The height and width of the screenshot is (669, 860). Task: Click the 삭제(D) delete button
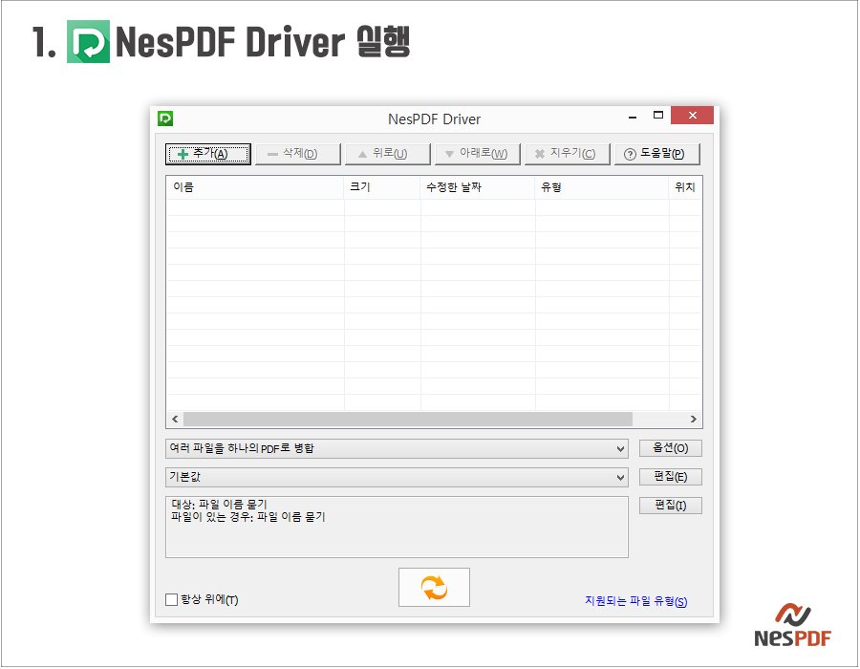[x=298, y=154]
